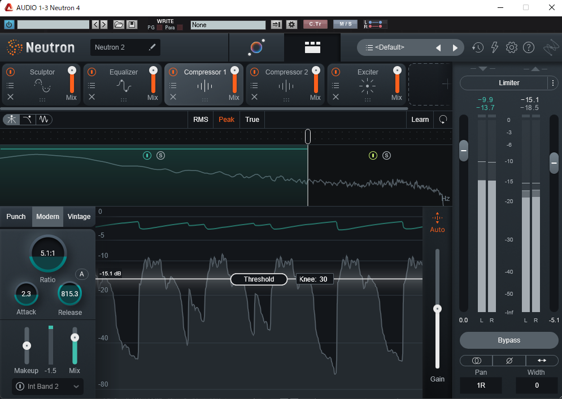Image resolution: width=562 pixels, height=399 pixels.
Task: Toggle Equalizer module power
Action: click(x=92, y=72)
